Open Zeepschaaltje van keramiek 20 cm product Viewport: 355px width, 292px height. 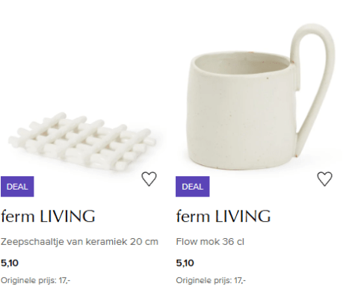(x=79, y=242)
